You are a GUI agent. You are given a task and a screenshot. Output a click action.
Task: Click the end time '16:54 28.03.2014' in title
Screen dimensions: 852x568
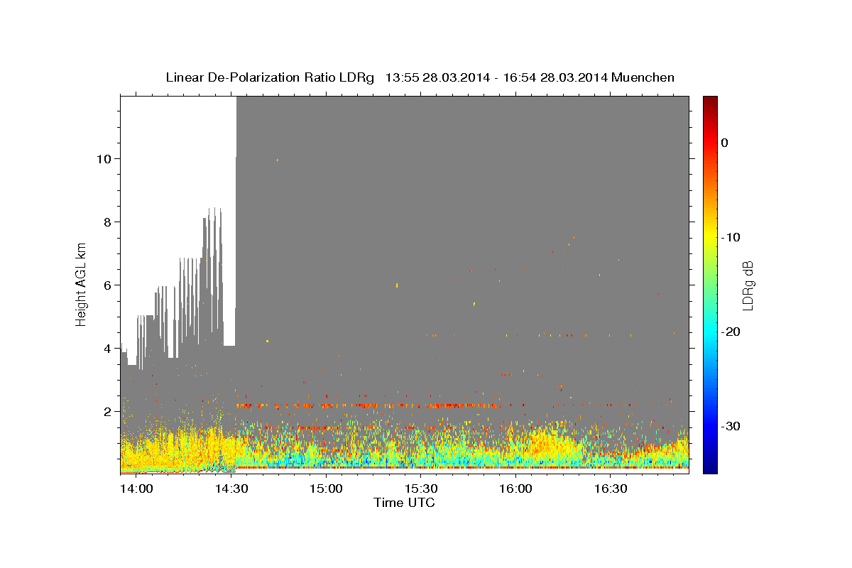pos(555,77)
